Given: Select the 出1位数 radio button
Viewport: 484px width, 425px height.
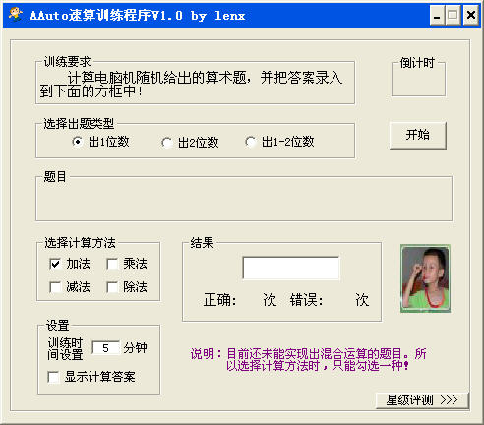Looking at the screenshot, I should tap(78, 142).
